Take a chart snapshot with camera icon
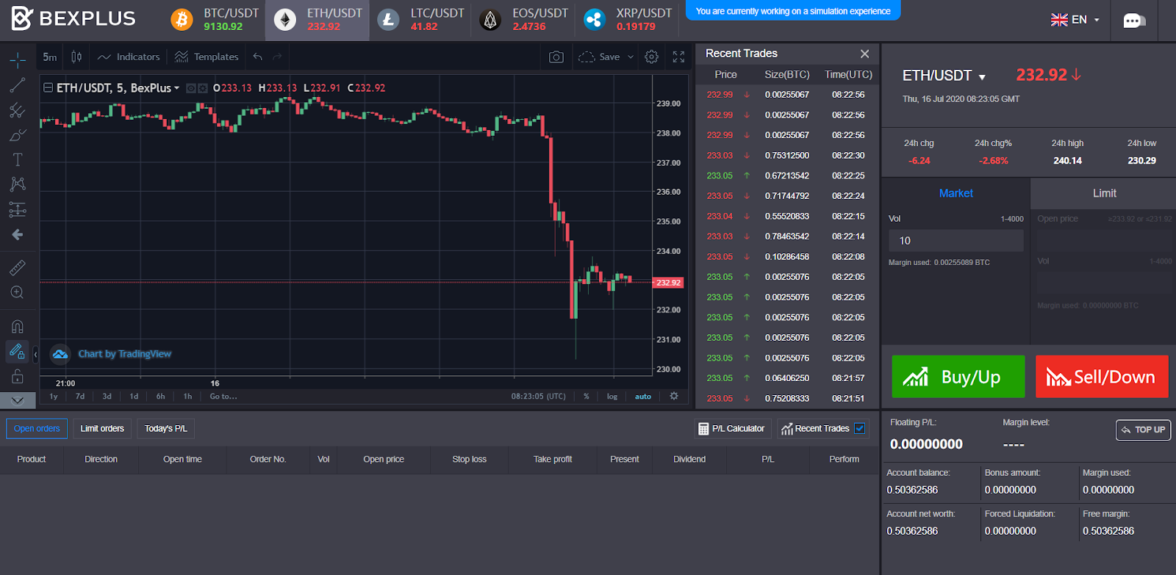 [x=556, y=57]
